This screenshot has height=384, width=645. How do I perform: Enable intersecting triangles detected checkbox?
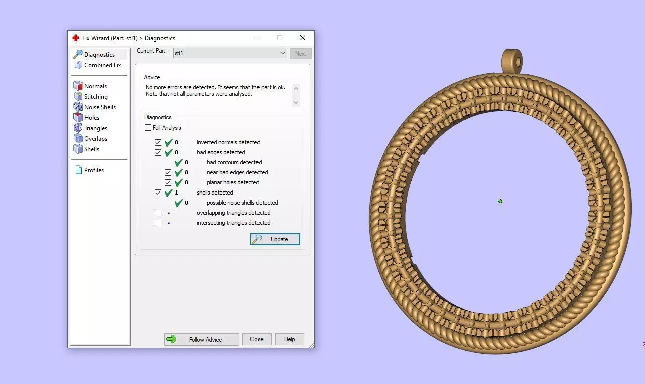click(x=158, y=223)
